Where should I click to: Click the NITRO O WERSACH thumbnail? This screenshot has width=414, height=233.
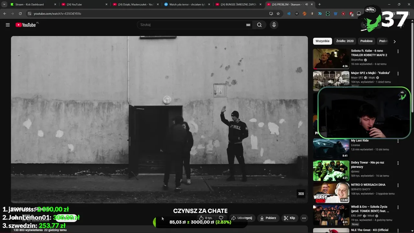coord(331,193)
